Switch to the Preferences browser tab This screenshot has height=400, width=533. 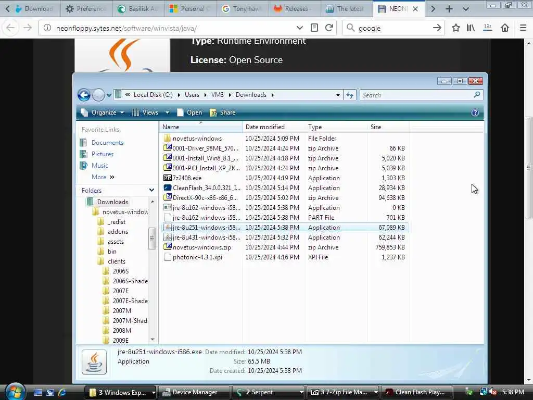pos(87,9)
